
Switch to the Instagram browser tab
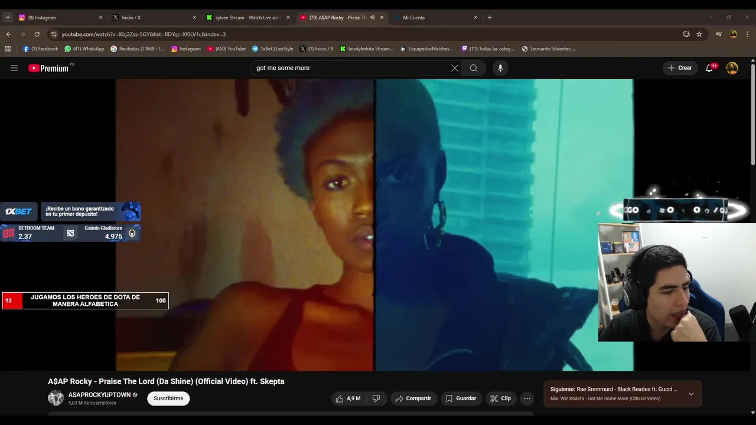[60, 18]
